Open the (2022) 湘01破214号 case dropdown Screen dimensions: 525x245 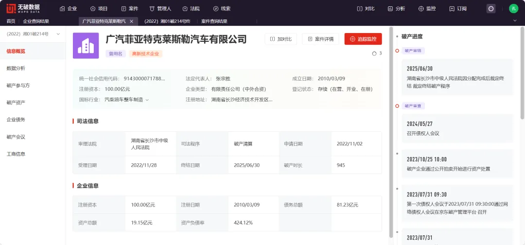33,34
